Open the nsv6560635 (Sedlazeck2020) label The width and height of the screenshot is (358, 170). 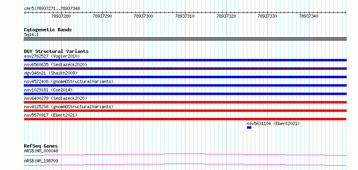pos(56,65)
